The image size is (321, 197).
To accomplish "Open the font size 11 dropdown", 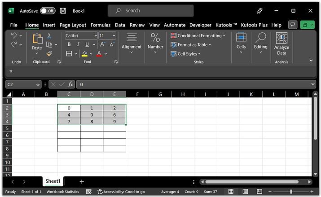I will [x=114, y=35].
